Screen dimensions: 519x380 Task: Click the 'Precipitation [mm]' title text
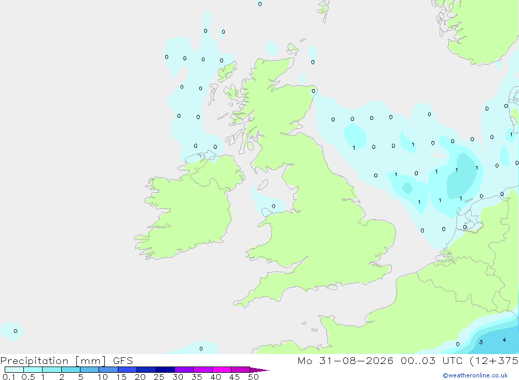click(x=53, y=361)
